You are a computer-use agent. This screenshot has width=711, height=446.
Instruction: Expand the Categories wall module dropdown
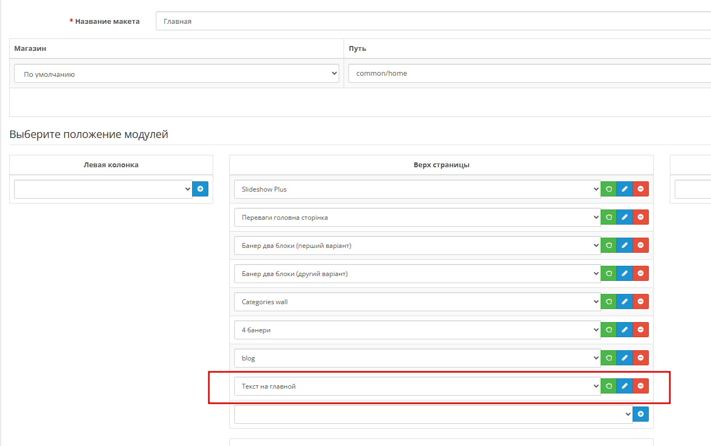pyautogui.click(x=417, y=301)
